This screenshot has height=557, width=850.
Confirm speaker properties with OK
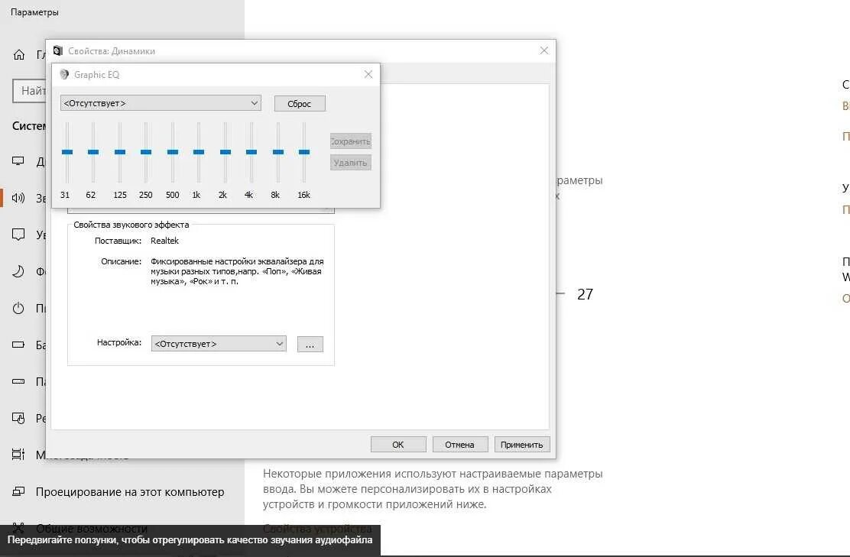tap(398, 444)
